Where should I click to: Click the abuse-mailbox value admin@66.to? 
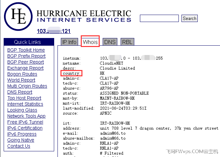113,138
